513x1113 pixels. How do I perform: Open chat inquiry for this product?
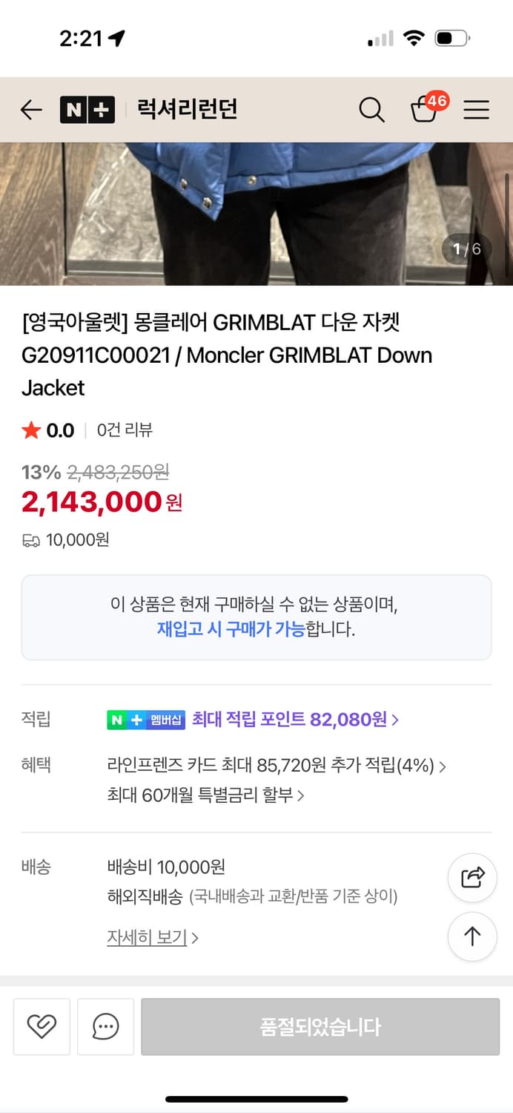pos(105,1027)
